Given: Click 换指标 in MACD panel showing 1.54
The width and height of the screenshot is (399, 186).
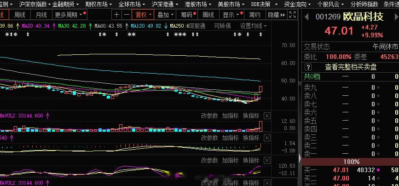Looking at the screenshot, I should 251,138.
